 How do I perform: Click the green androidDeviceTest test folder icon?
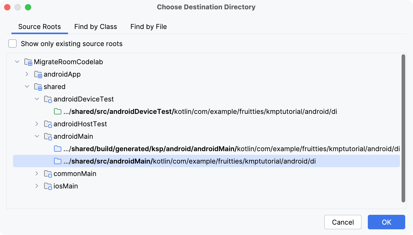pyautogui.click(x=58, y=112)
